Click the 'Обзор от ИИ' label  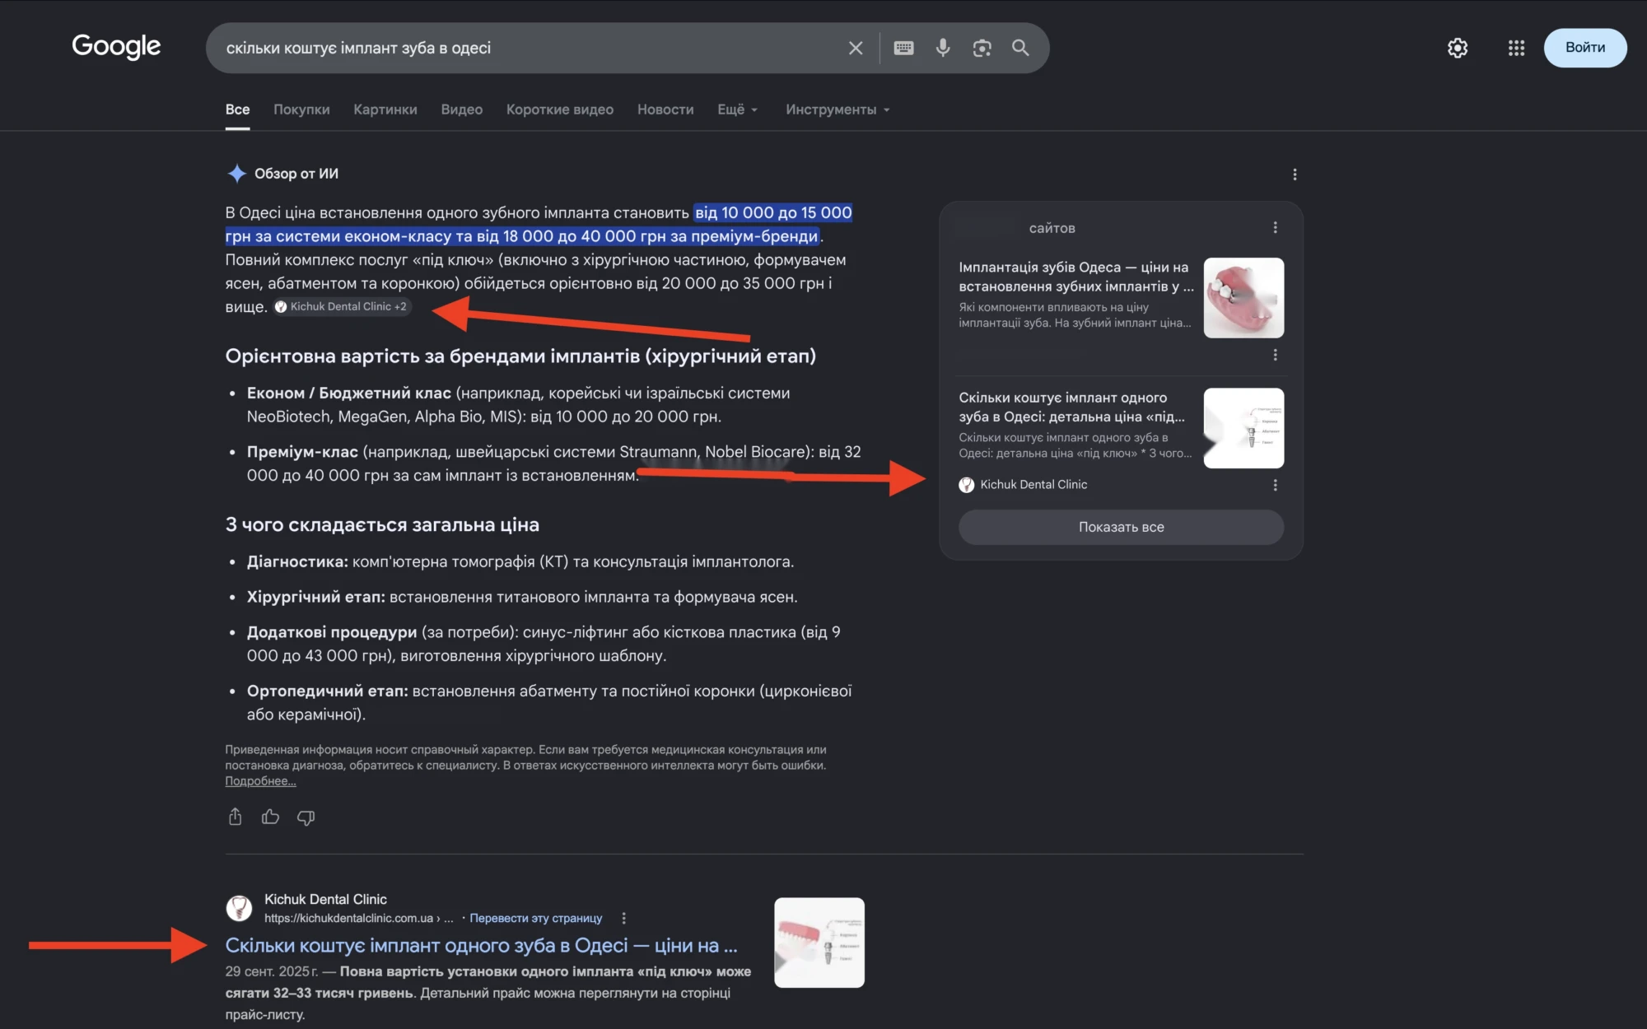[296, 174]
